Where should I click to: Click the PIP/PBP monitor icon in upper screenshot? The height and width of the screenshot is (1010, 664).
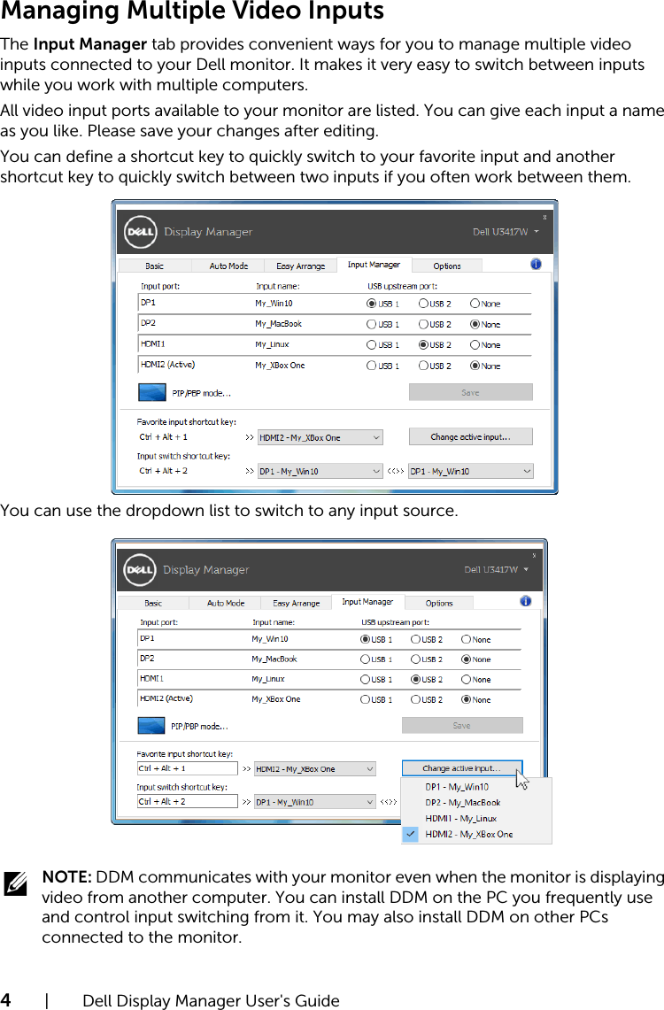pos(152,392)
